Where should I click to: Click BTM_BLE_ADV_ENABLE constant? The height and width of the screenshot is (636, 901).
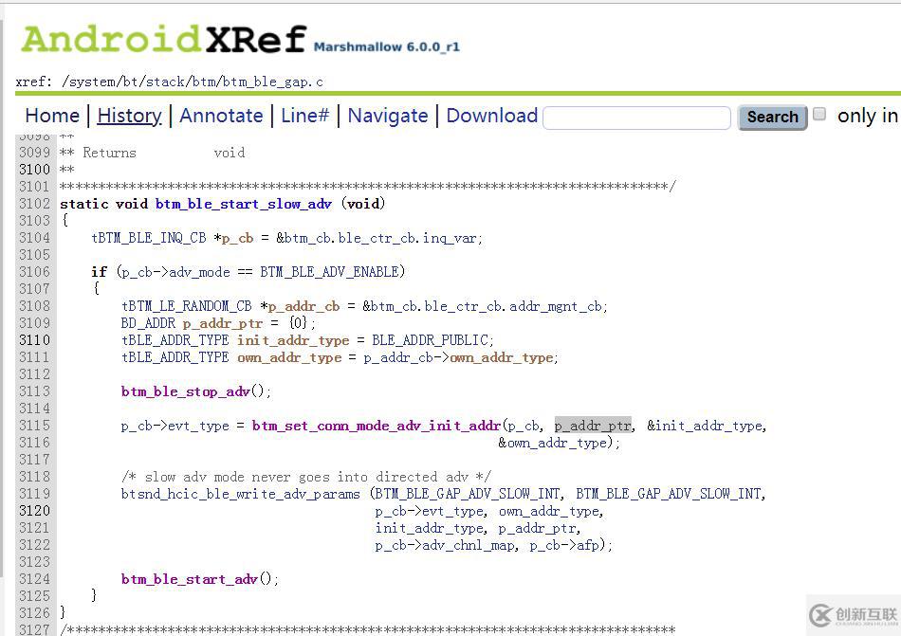(x=330, y=272)
